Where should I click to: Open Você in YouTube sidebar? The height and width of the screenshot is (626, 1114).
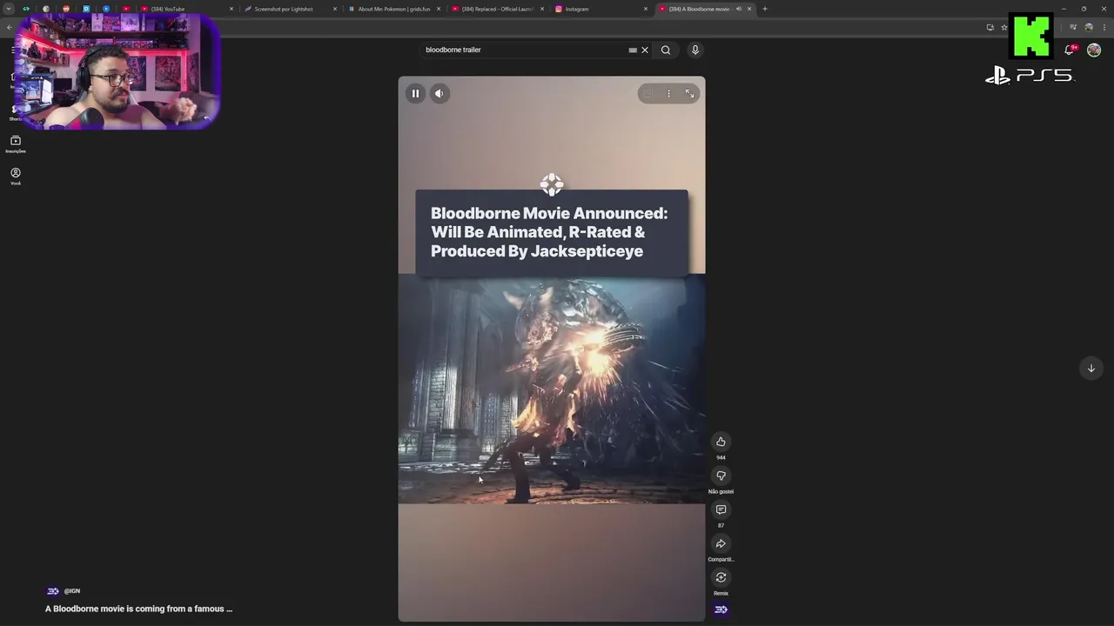tap(16, 176)
